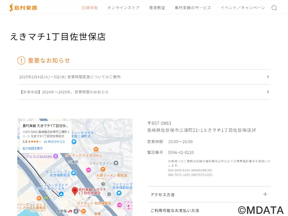
Task: Click the Shimamura Gakki logo
Action: pyautogui.click(x=23, y=7)
